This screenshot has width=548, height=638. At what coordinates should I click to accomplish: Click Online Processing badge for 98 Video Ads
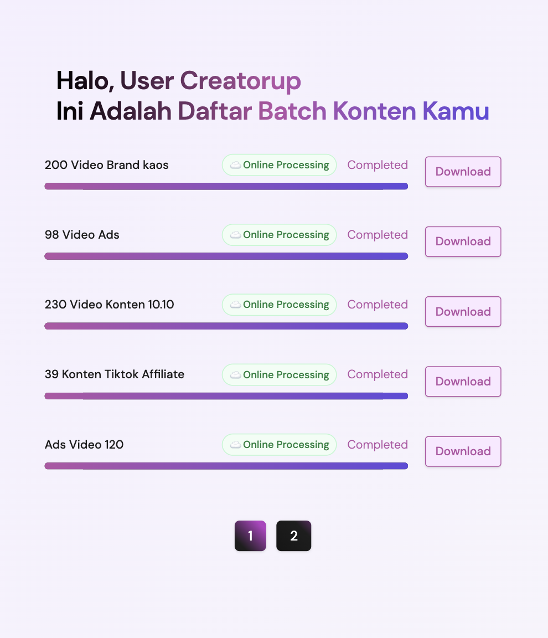pos(280,235)
